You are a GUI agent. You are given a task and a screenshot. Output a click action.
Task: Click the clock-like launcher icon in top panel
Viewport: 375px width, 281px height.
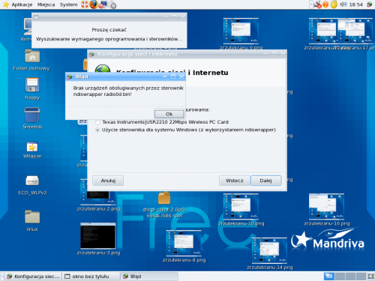click(x=112, y=4)
